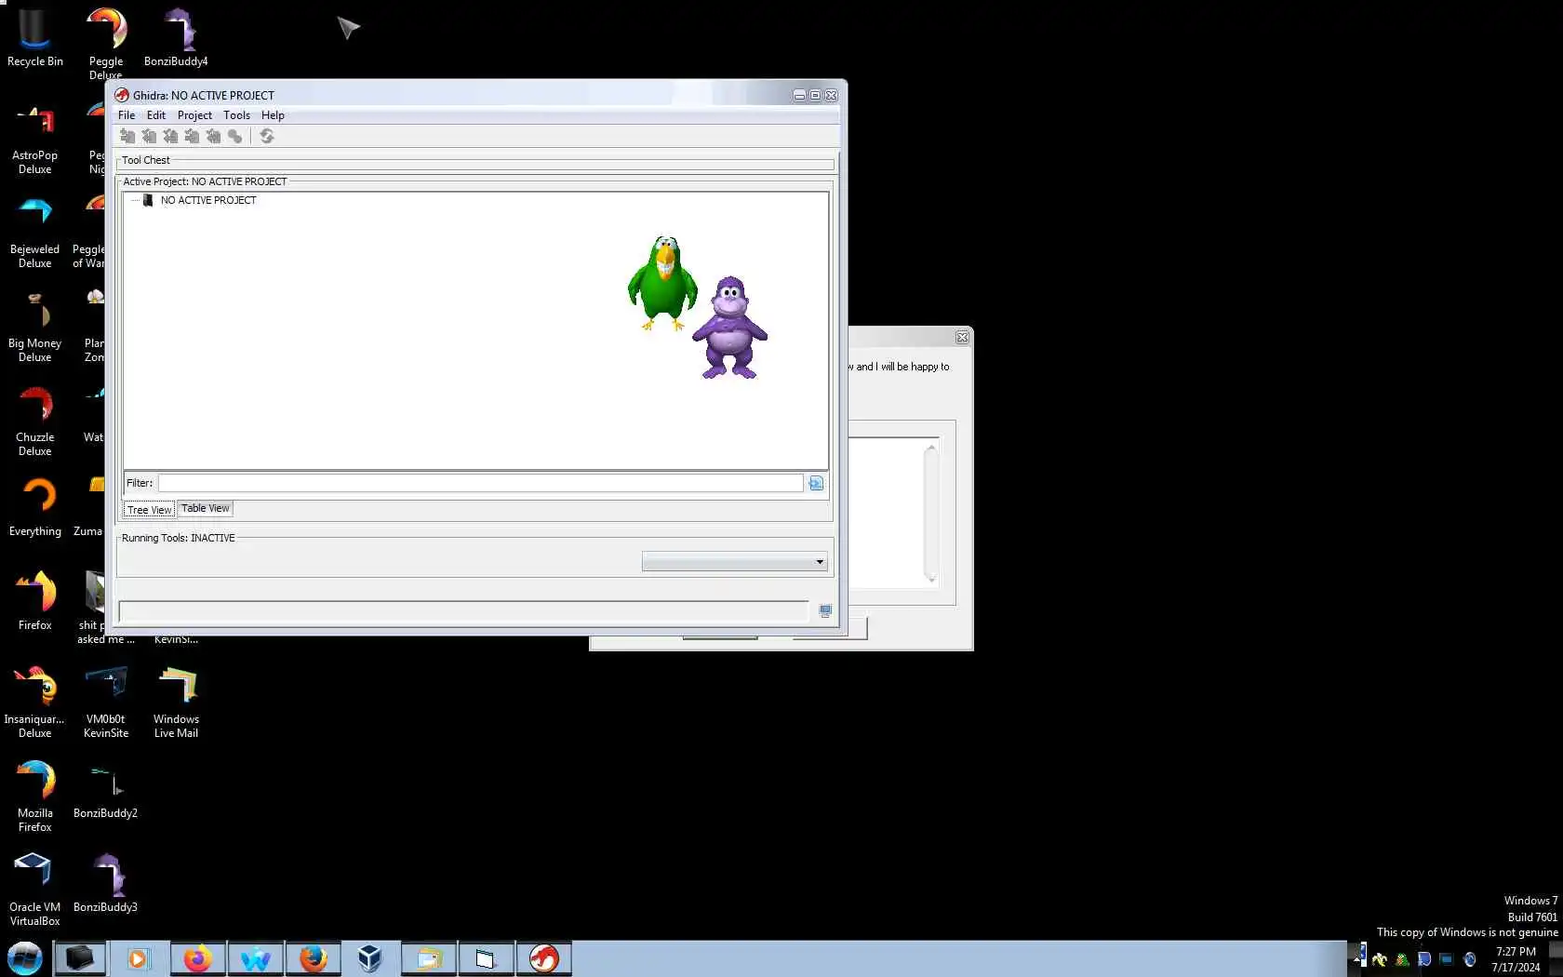Click the fifth folder toolbar icon in Ghidra
Screen dimensions: 1563x977
(x=213, y=136)
